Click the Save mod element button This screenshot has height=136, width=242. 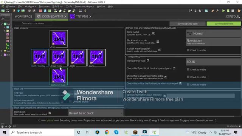click(223, 23)
